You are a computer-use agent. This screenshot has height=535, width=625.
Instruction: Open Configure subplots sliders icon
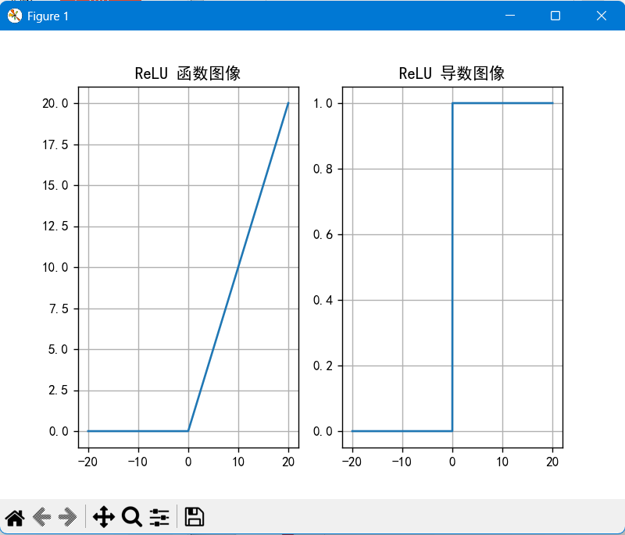[159, 518]
